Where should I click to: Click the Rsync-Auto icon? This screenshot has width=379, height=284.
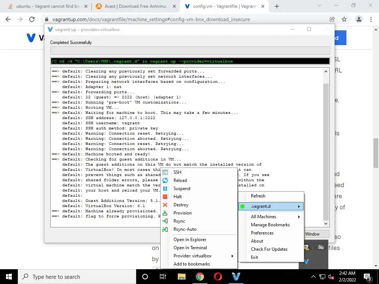tap(165, 229)
